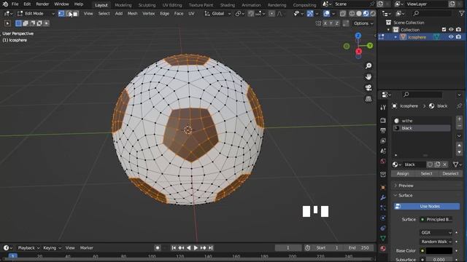Image resolution: width=467 pixels, height=262 pixels.
Task: Toggle Collection visibility eye icon
Action: click(x=451, y=29)
